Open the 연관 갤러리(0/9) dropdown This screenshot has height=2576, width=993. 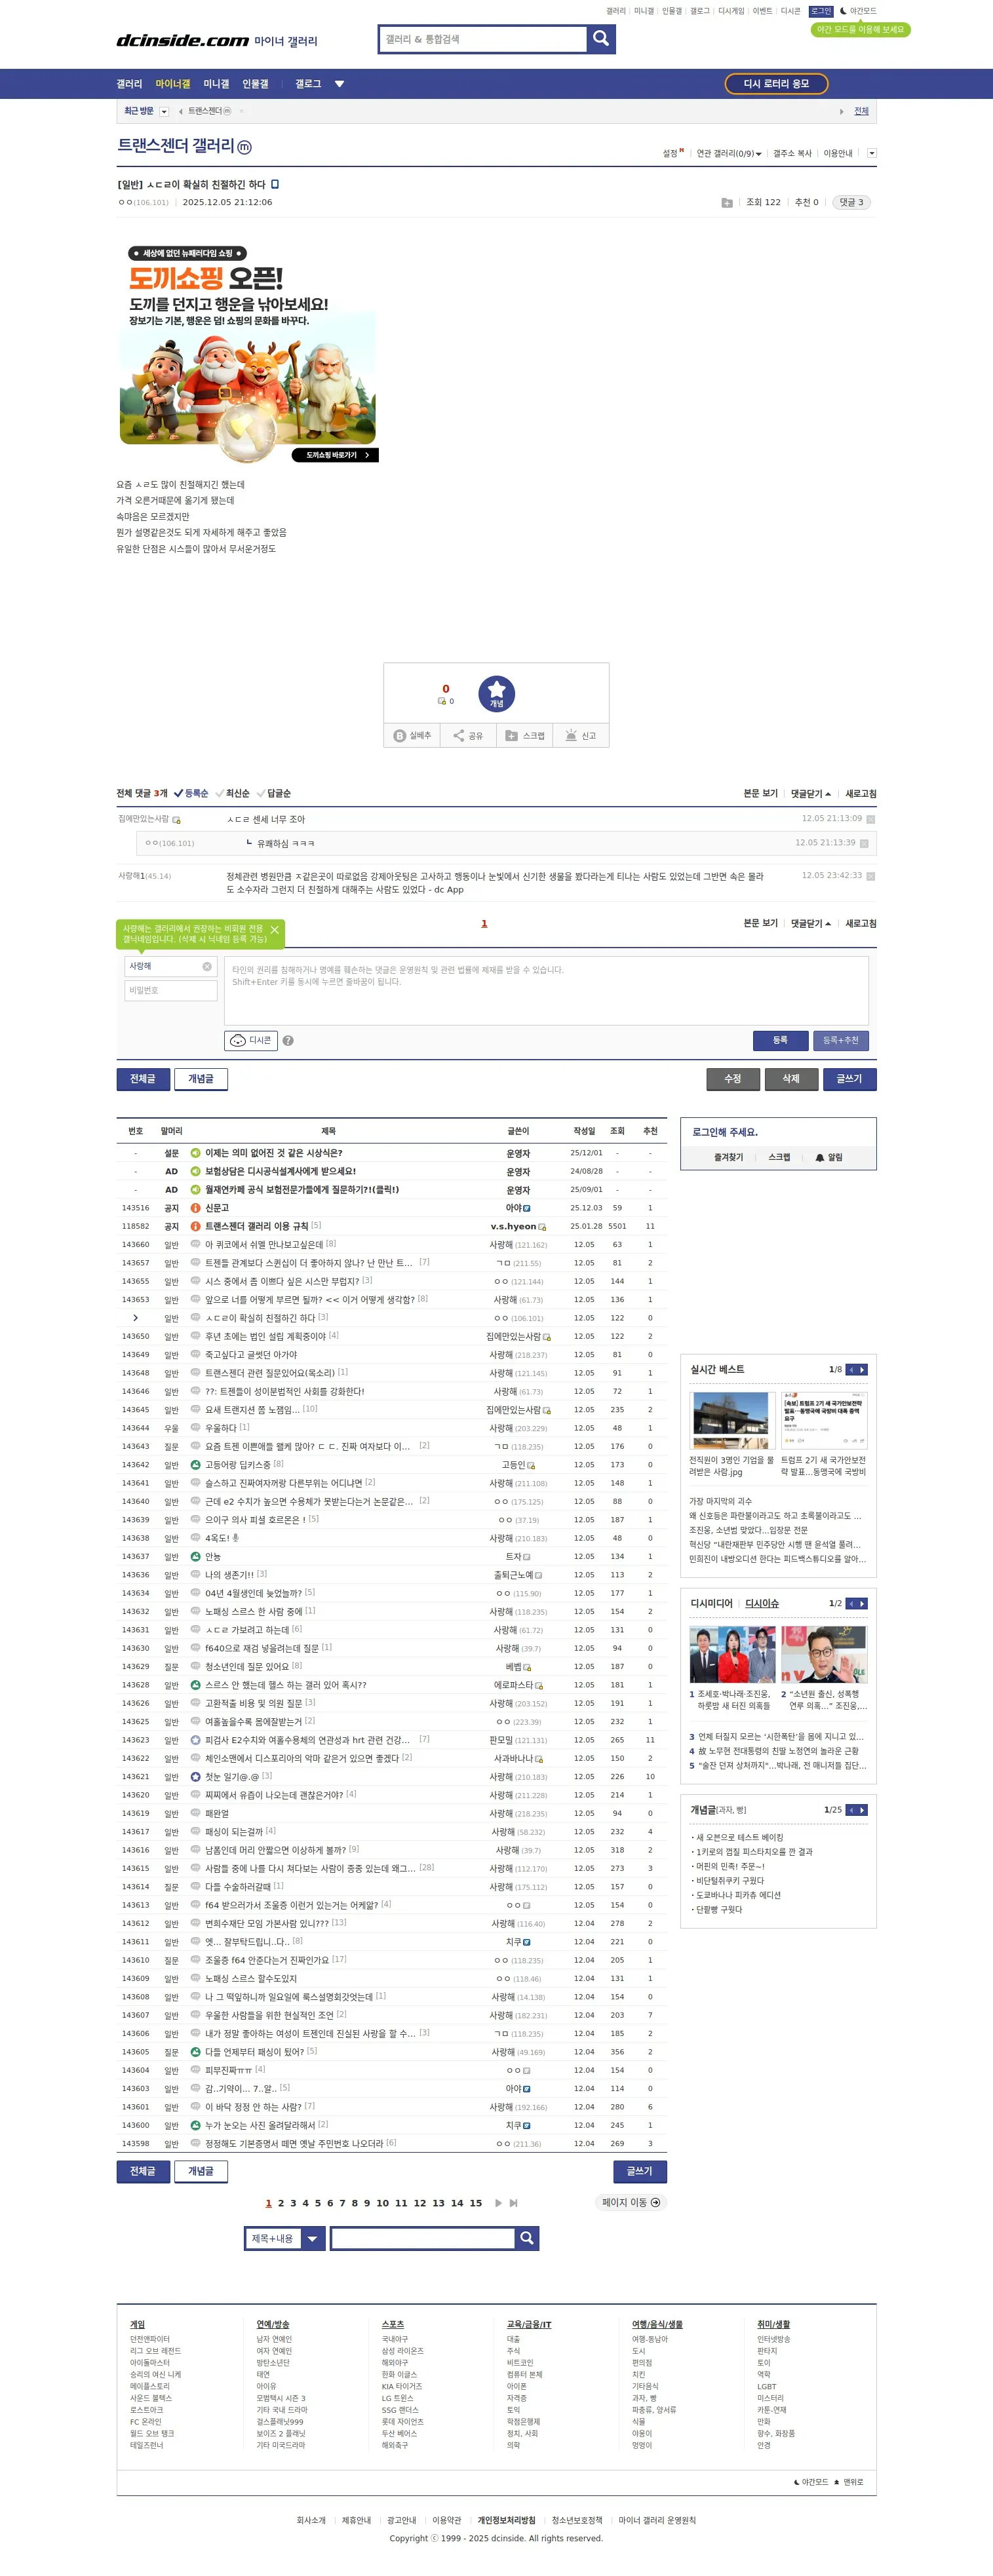(729, 153)
